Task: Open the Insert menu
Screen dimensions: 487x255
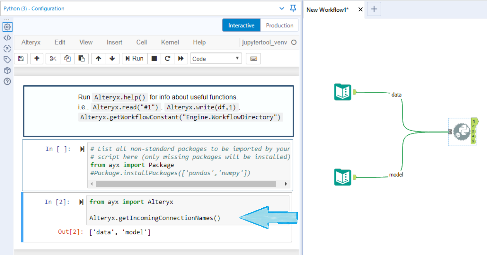Action: coord(114,42)
